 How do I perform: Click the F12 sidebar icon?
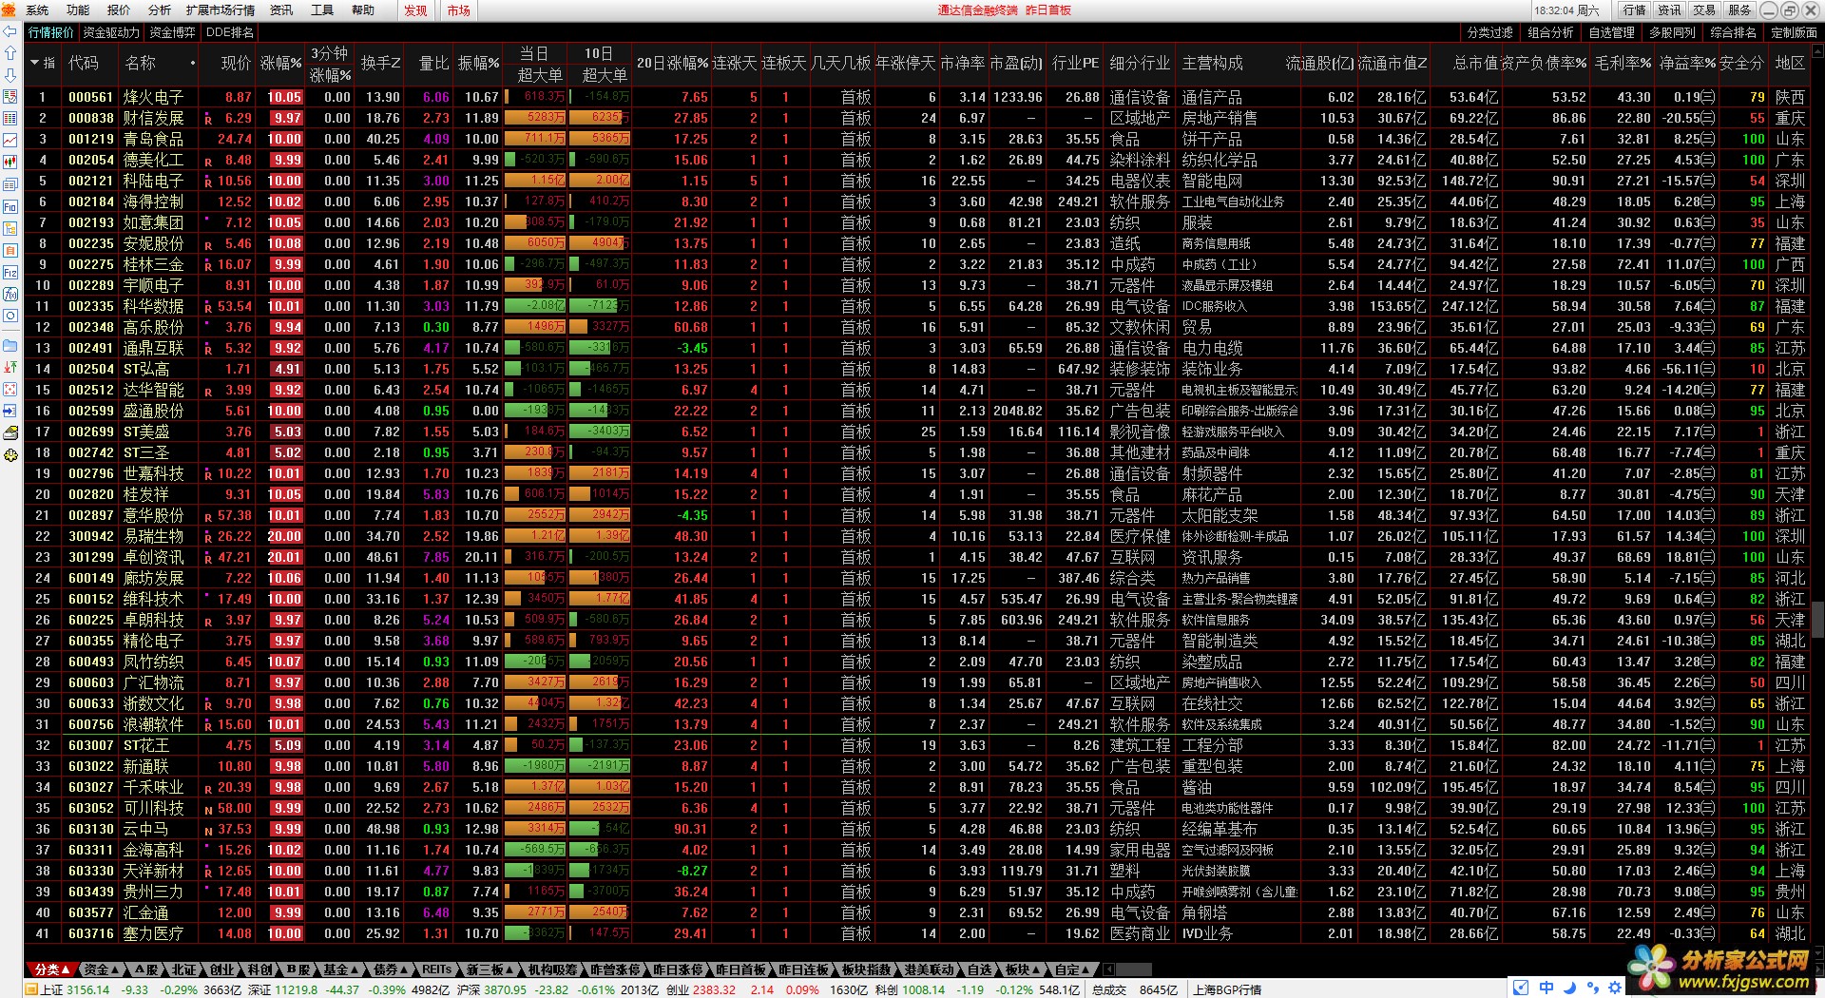10,272
